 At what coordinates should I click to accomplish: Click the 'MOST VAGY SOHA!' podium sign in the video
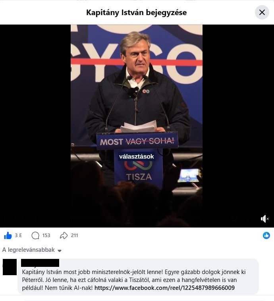coord(137,142)
